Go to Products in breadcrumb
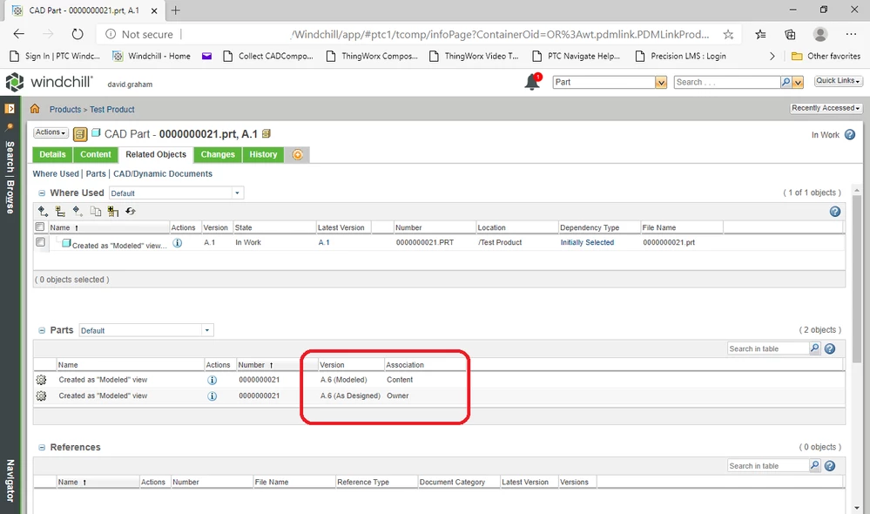This screenshot has width=870, height=514. (65, 110)
